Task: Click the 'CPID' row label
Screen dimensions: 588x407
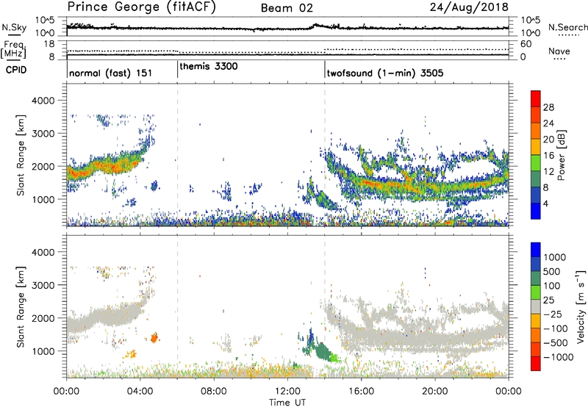Action: coord(15,70)
